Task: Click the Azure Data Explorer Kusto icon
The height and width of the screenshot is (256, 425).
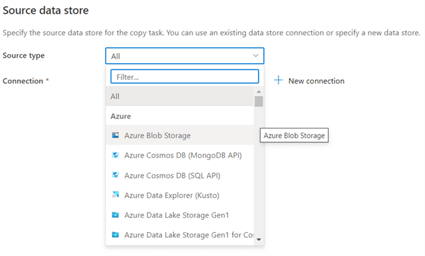Action: [116, 195]
